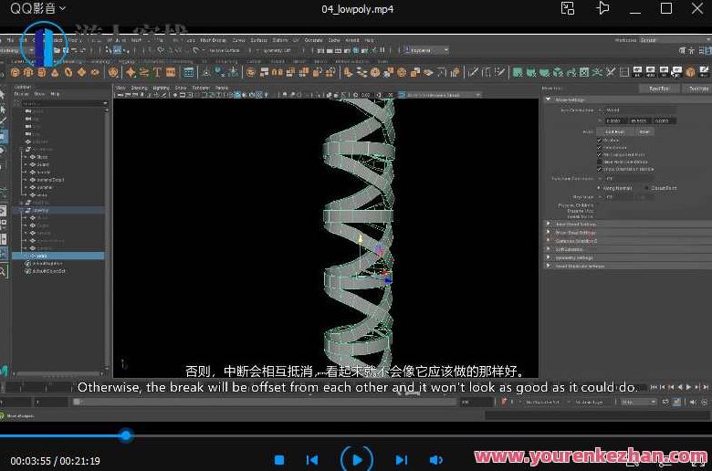Screen dimensions: 712x471
Task: Open the Workspace dropdown in Maya
Action: tap(674, 40)
